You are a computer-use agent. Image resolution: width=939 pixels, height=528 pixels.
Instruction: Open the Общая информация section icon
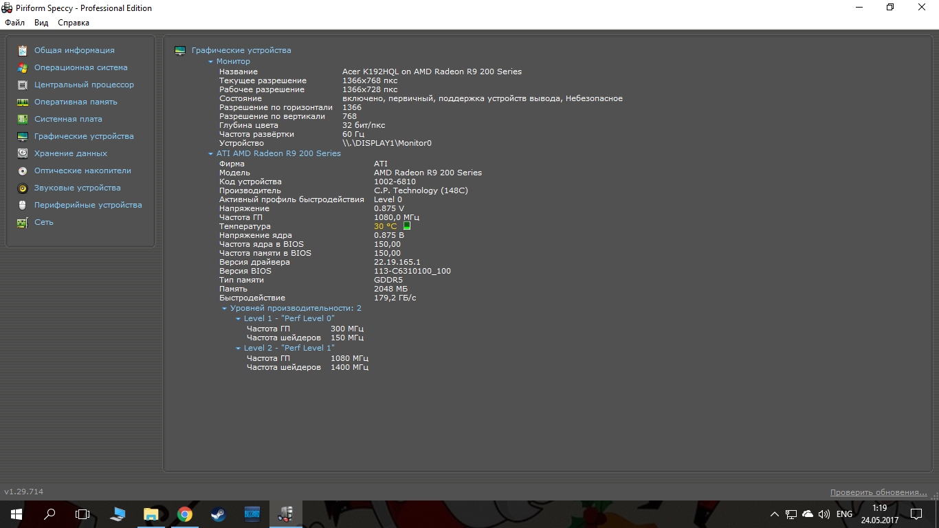click(x=23, y=50)
